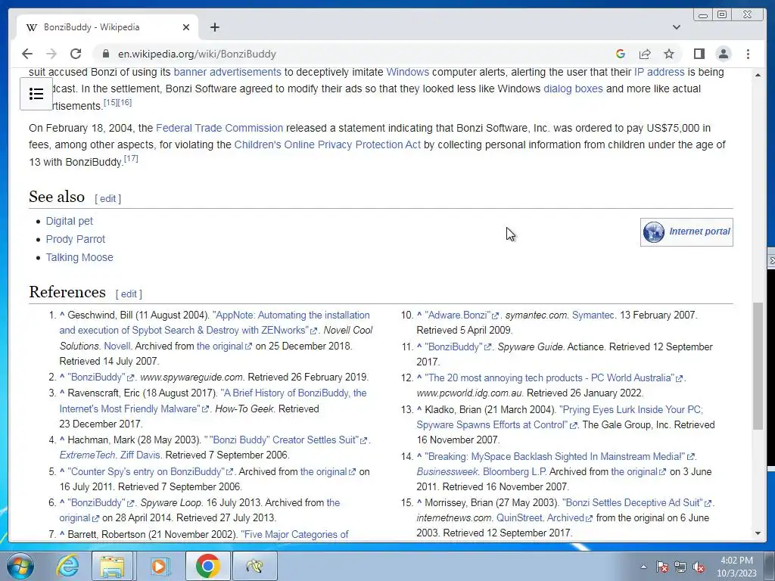
Task: Click the page scrollbar down arrow
Action: [758, 533]
